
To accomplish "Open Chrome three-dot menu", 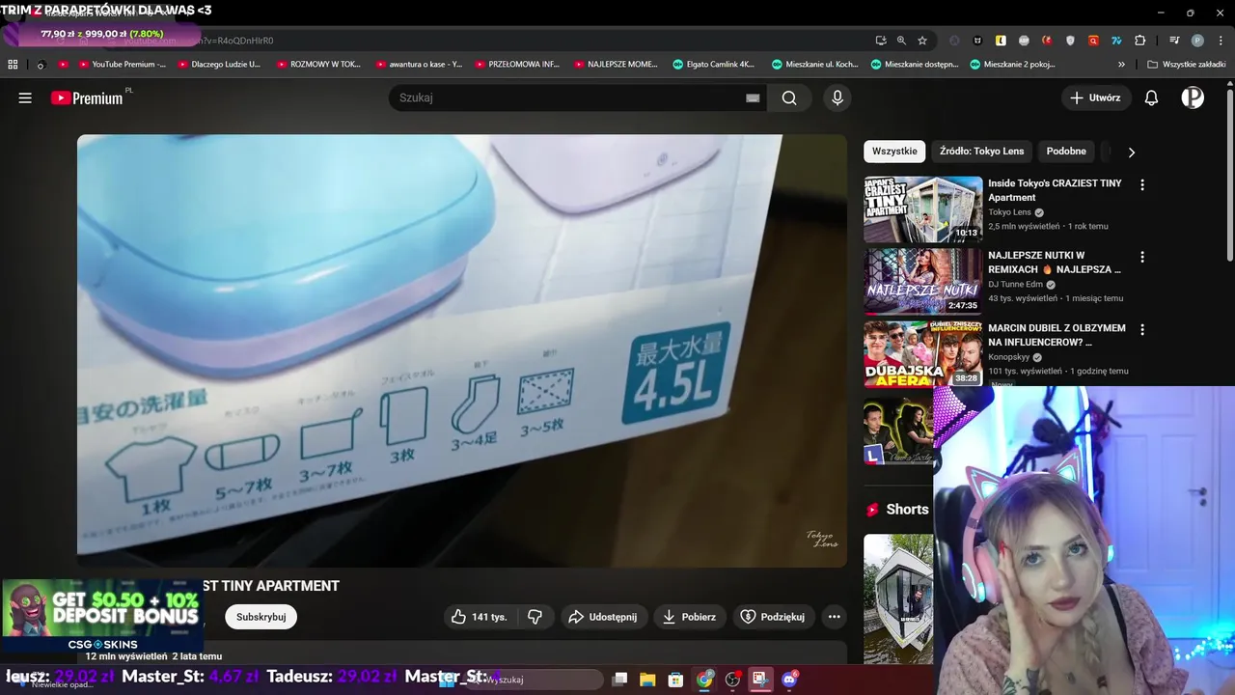I will [x=1220, y=41].
